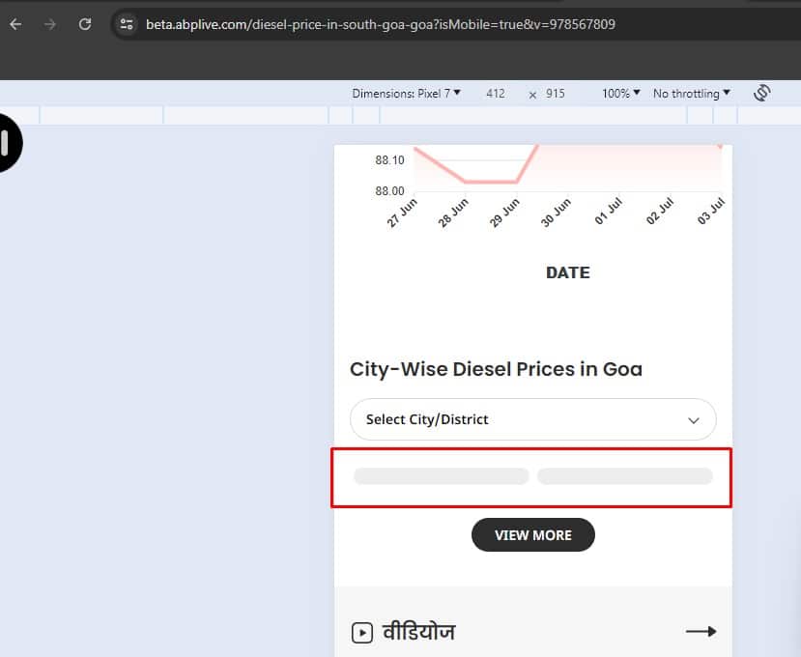This screenshot has height=657, width=801.
Task: Open site information icon in address bar
Action: (x=127, y=24)
